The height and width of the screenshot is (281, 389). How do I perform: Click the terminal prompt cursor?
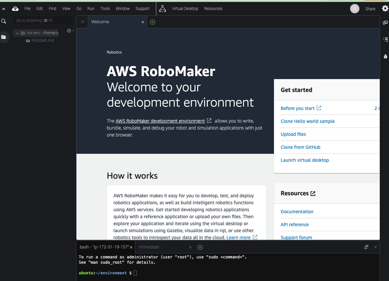[135, 273]
